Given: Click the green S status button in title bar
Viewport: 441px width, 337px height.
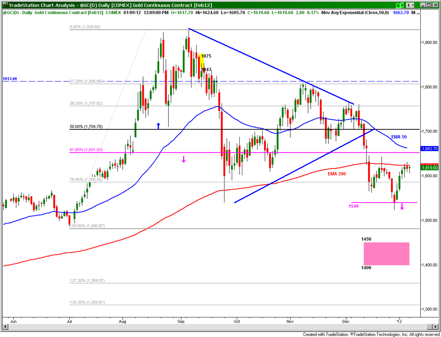Looking at the screenshot, I should coord(398,5).
